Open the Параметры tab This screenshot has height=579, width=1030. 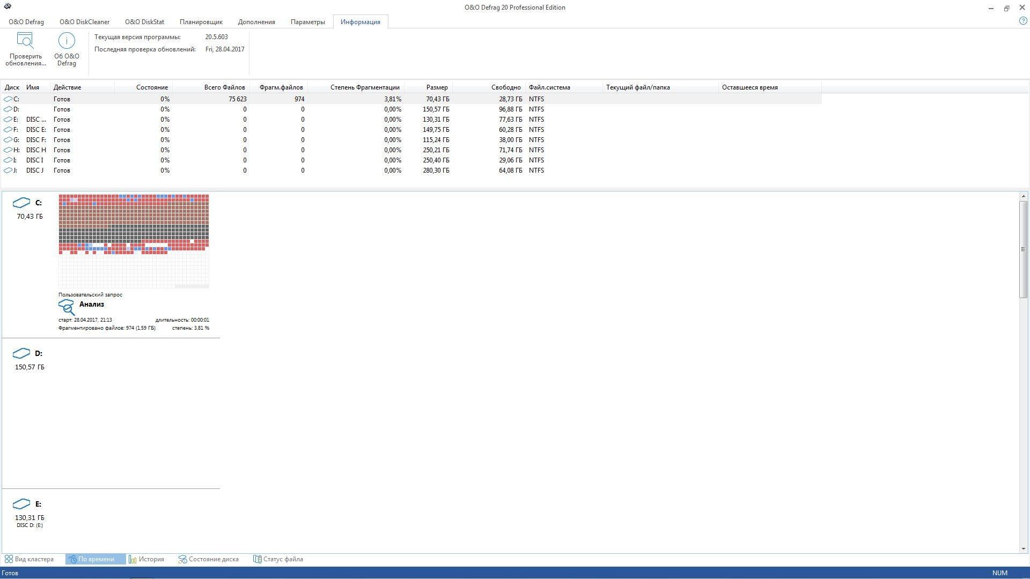click(x=308, y=22)
